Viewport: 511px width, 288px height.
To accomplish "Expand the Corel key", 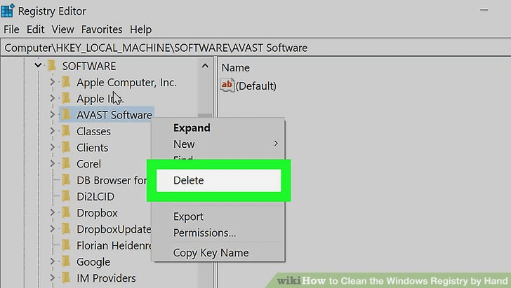I will [53, 163].
